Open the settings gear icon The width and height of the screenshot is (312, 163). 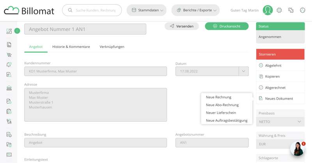coord(279,11)
